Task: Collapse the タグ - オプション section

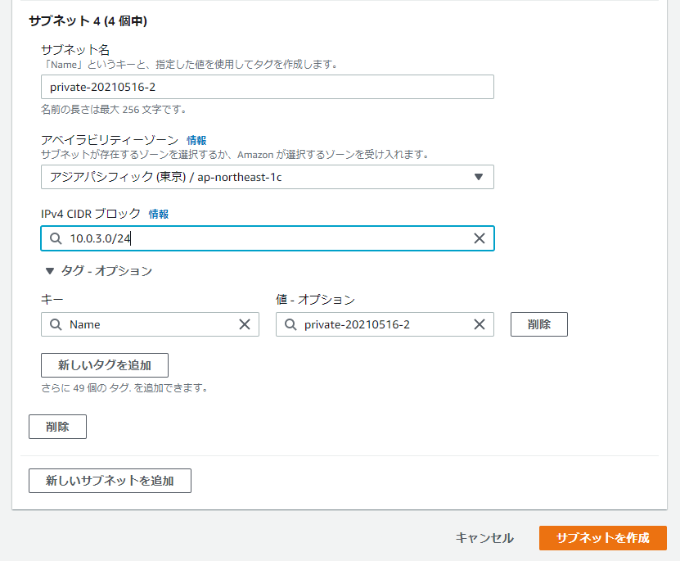Action: point(99,271)
